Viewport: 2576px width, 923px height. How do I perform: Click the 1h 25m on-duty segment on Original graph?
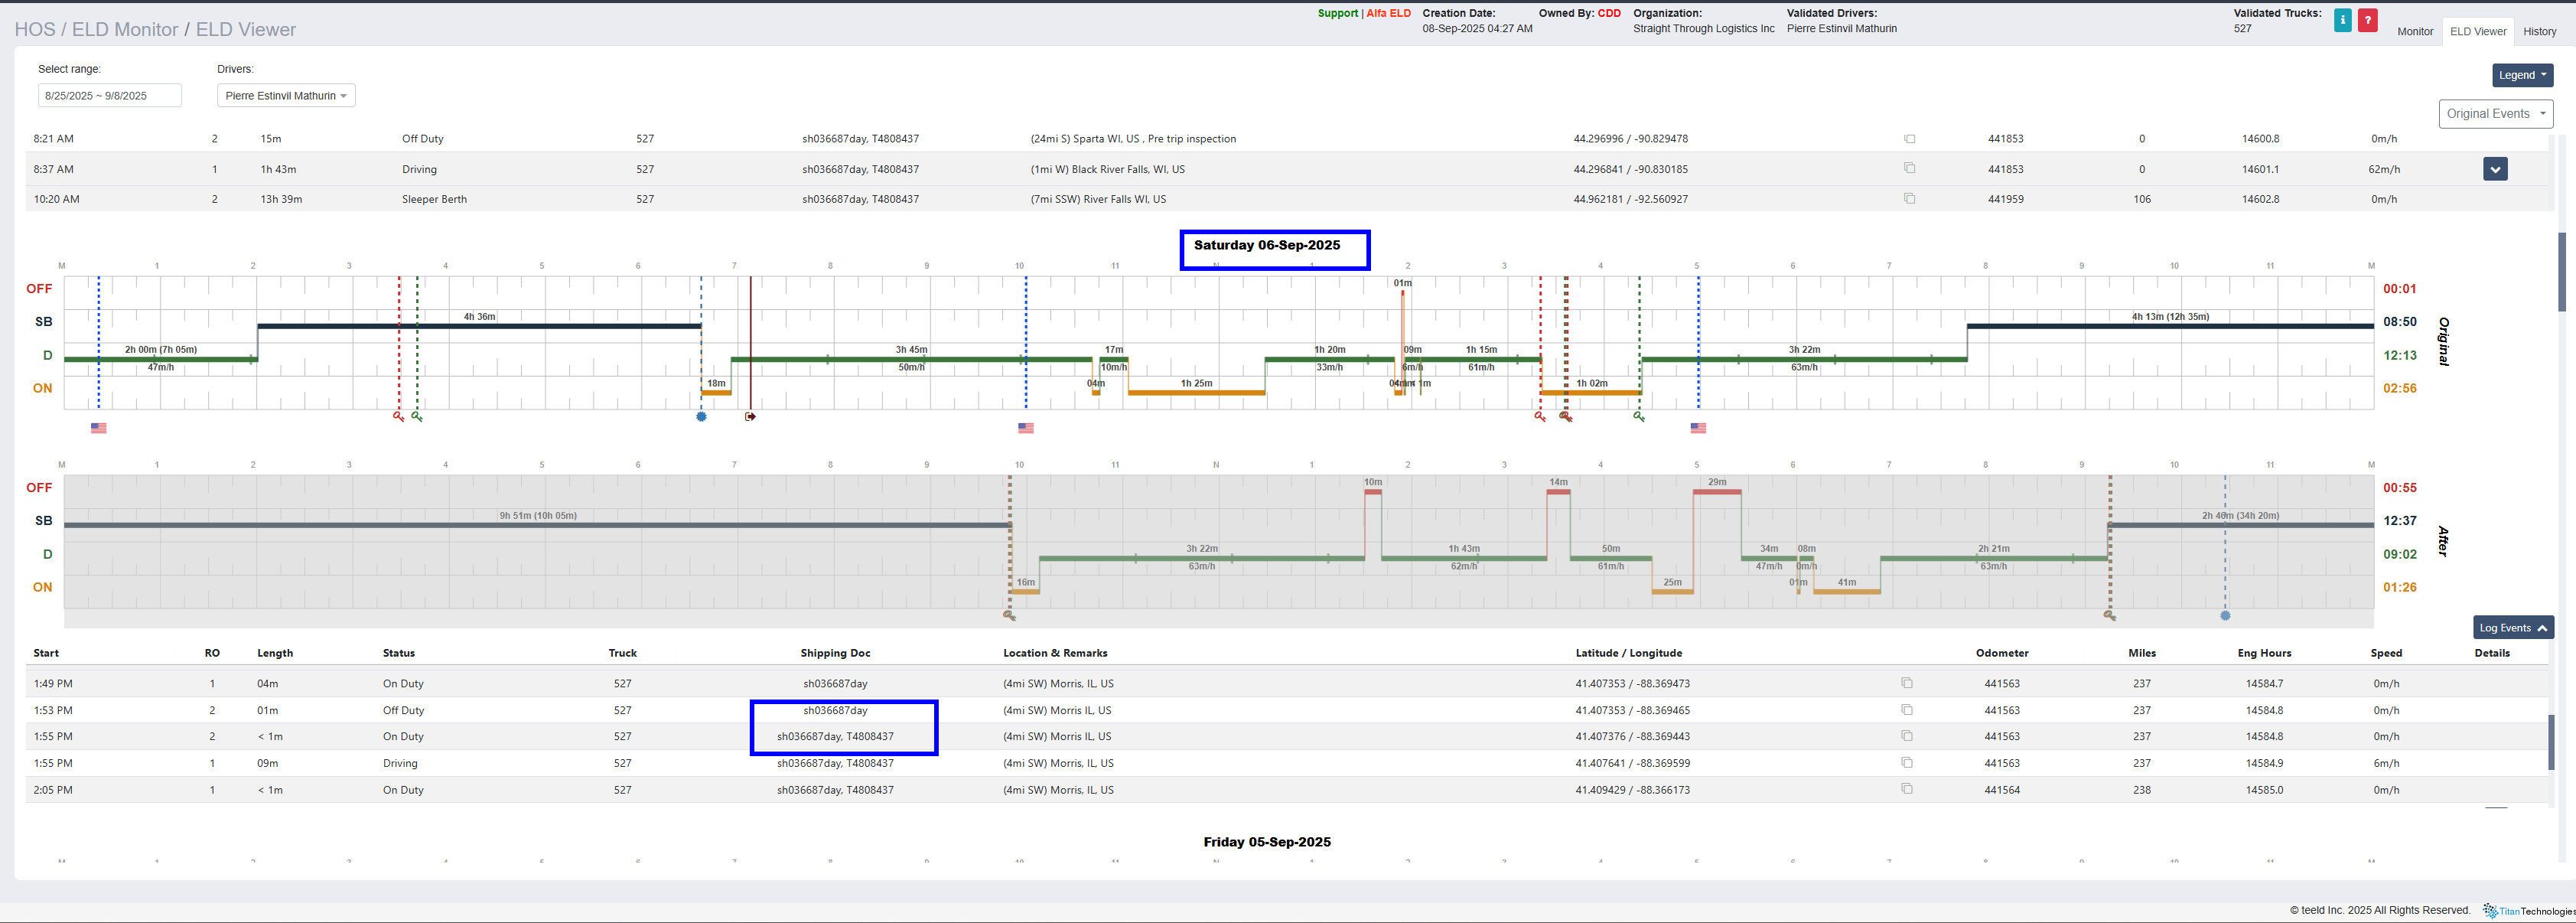[1196, 392]
